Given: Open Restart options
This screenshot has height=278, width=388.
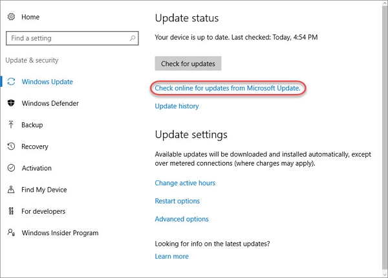Looking at the screenshot, I should click(177, 201).
